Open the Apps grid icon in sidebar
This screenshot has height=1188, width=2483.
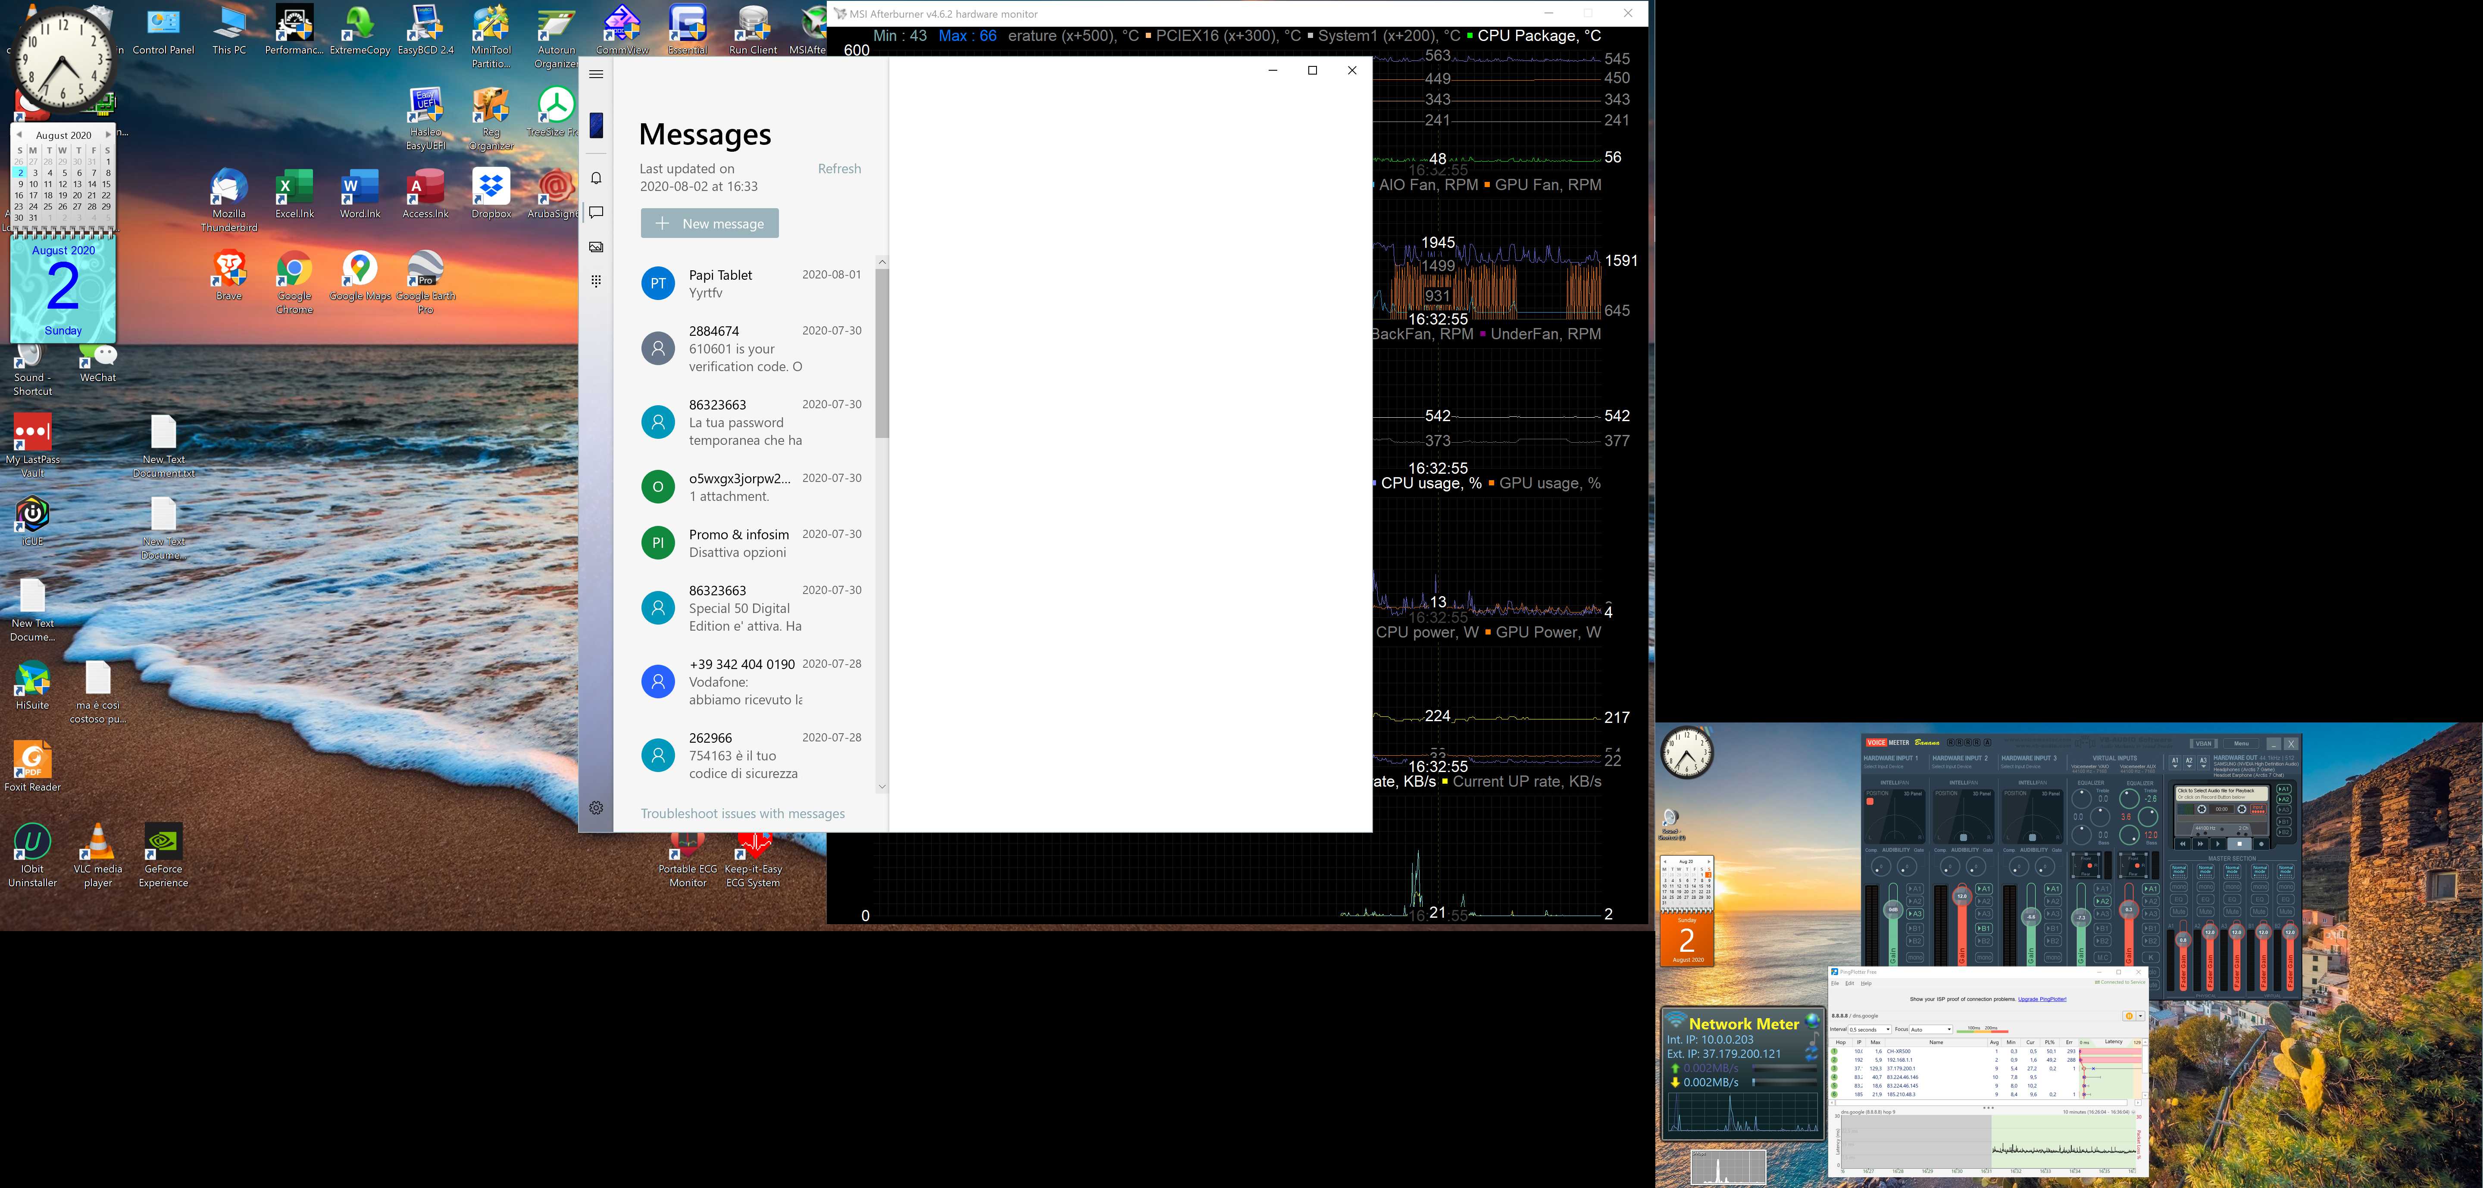596,281
